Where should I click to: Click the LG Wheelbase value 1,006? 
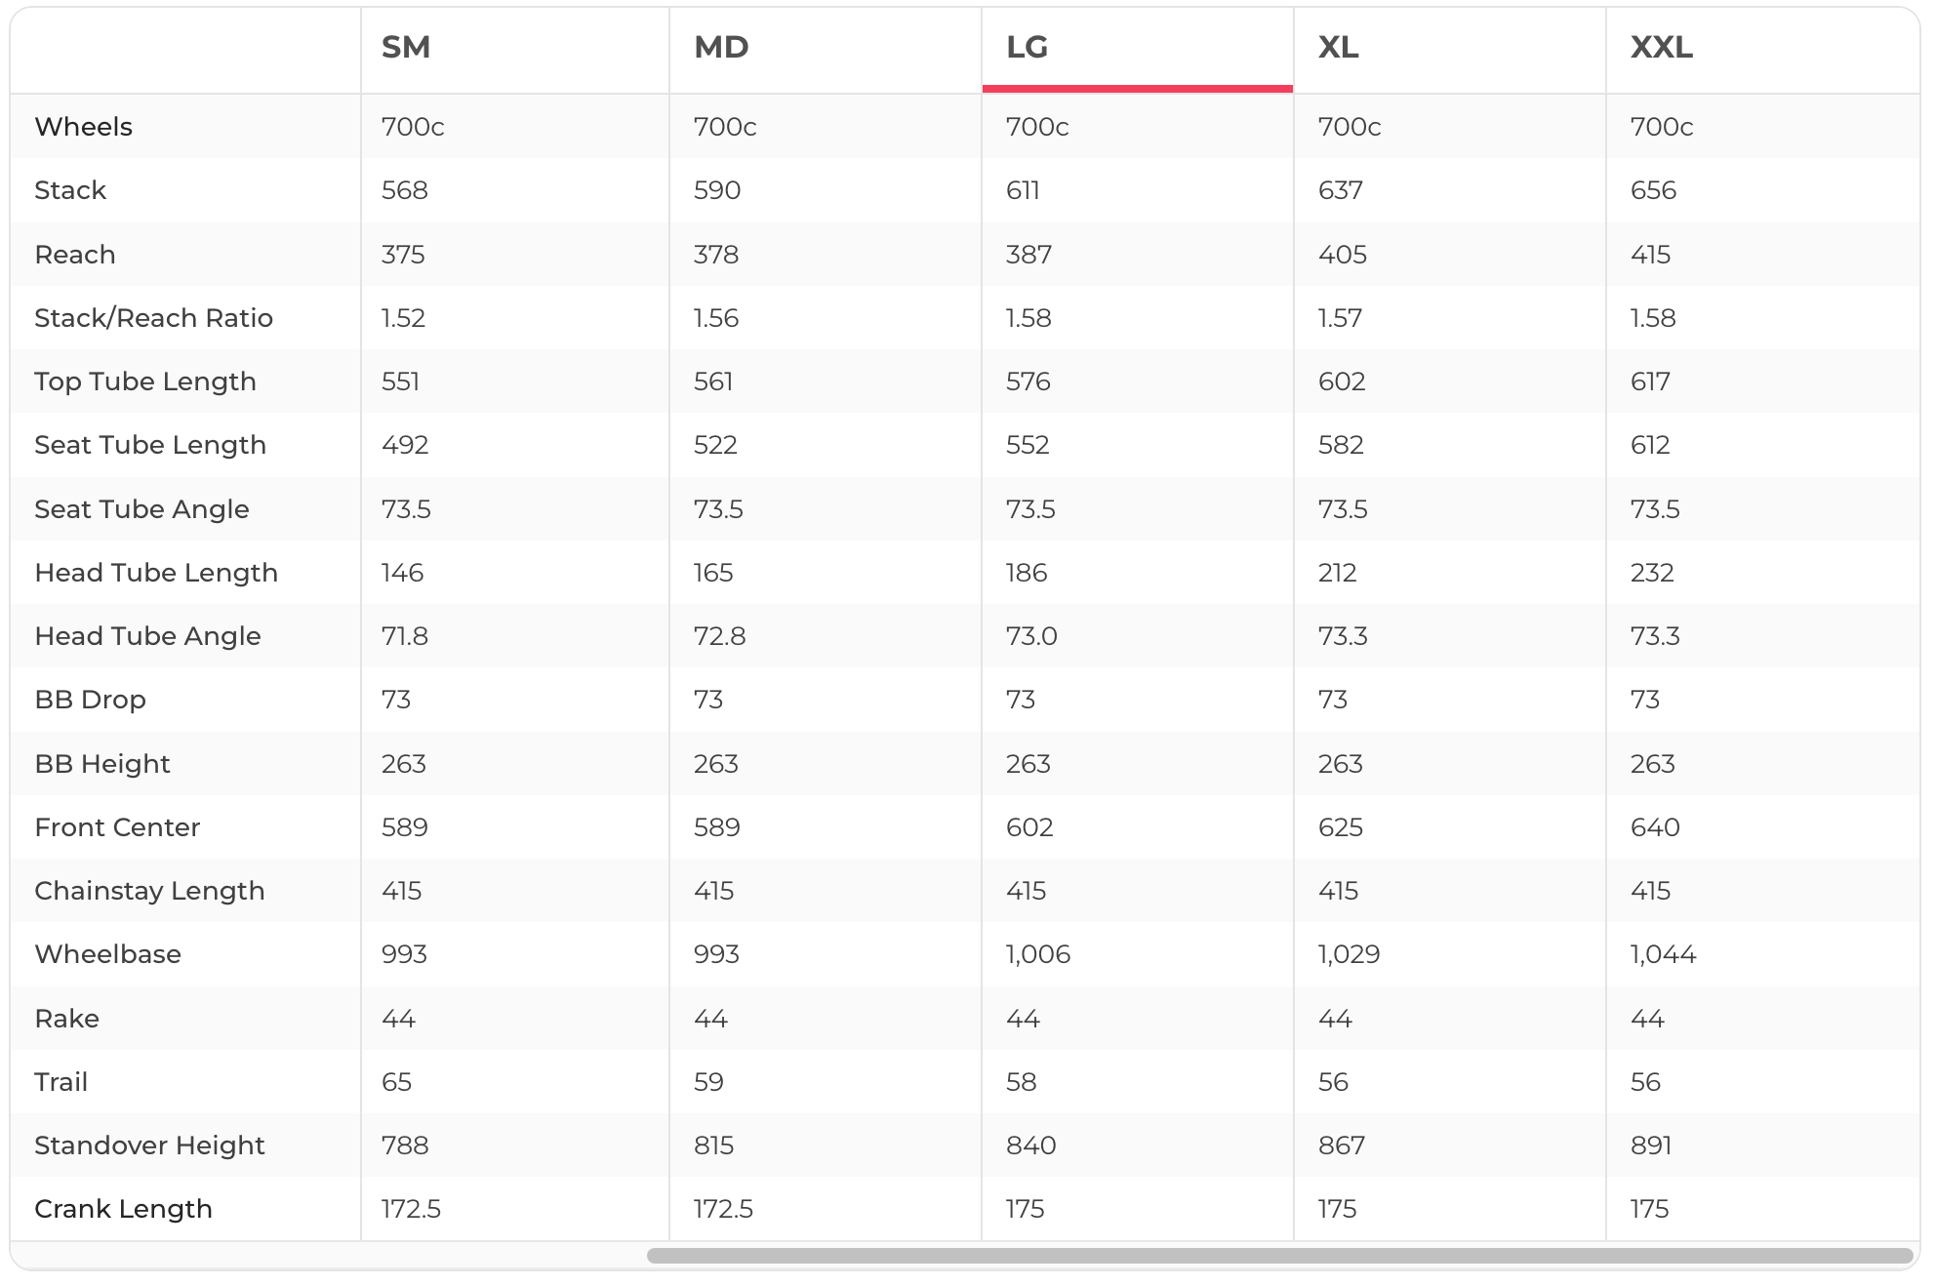1038,954
